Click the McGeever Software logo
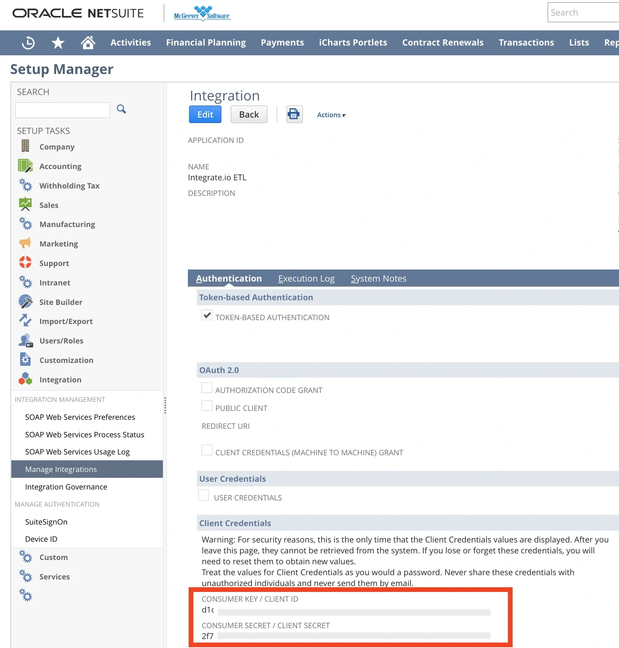The height and width of the screenshot is (648, 619). pyautogui.click(x=202, y=14)
